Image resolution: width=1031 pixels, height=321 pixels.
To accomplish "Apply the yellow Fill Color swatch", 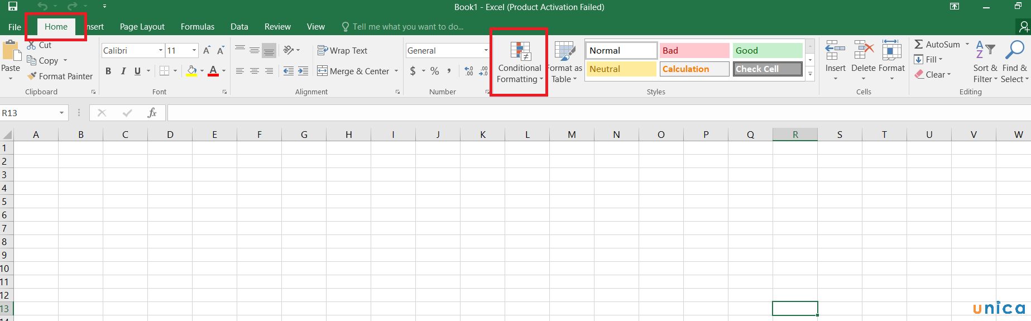I will [x=191, y=71].
